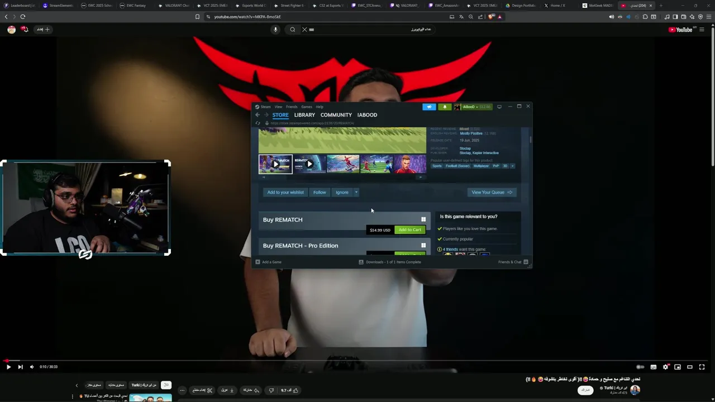Open Steam COMMUNITY tab
The width and height of the screenshot is (715, 402).
[336, 115]
